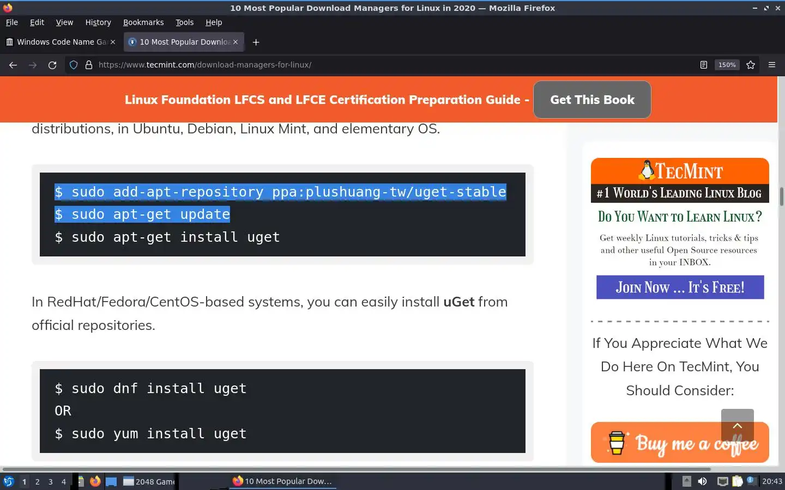Click the Get This Book button

coord(592,100)
